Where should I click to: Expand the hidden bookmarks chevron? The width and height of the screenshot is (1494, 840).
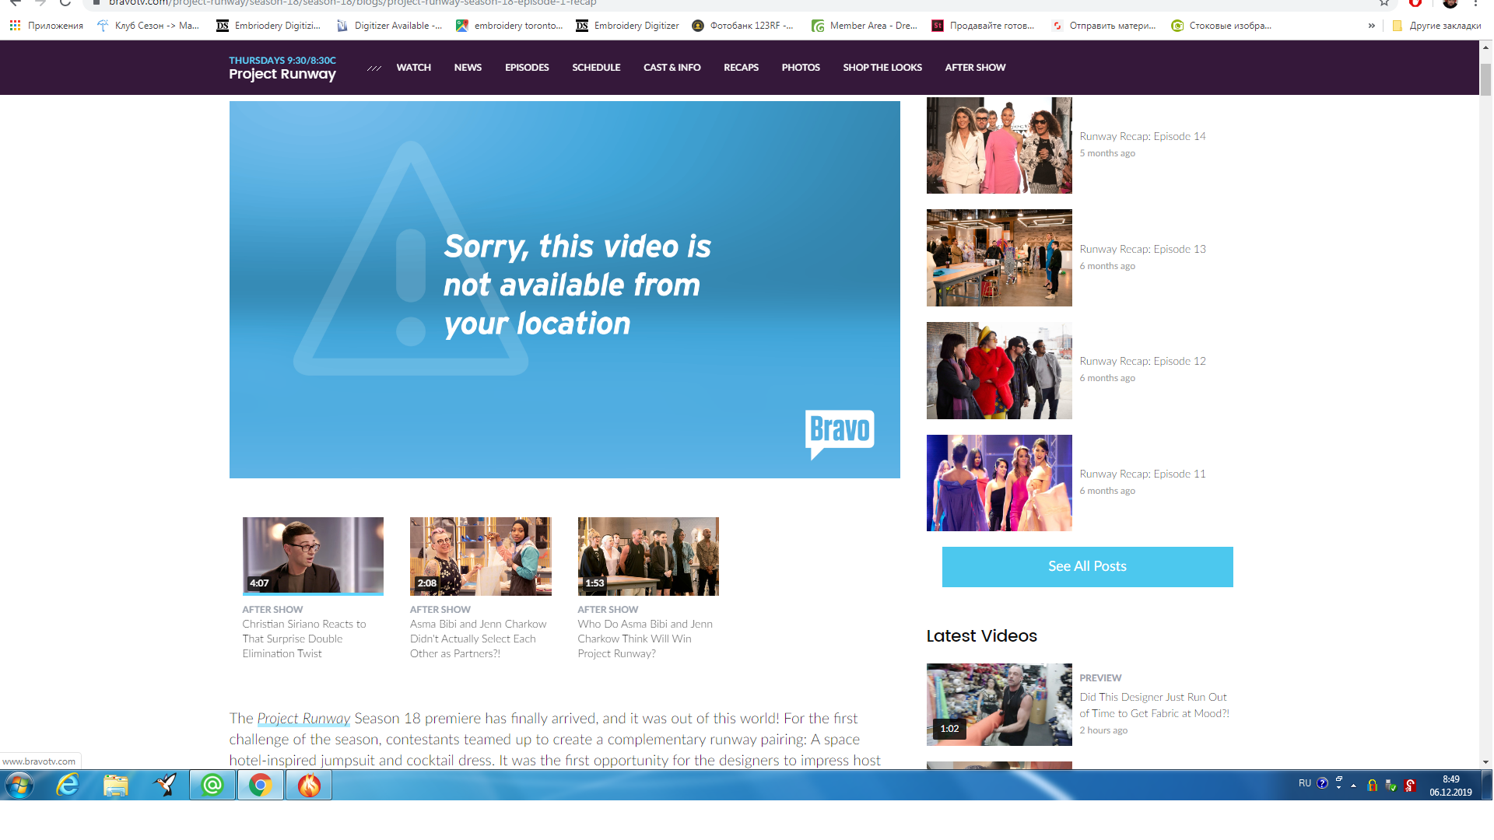pos(1371,26)
